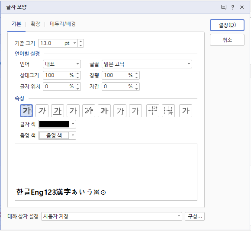Toggle italic (기울임) text attribute
This screenshot has height=231, width=251.
click(42, 111)
